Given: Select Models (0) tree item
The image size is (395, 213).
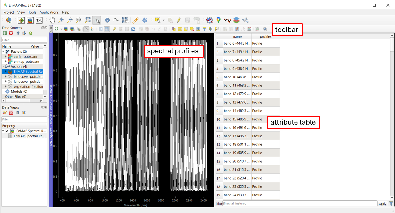Looking at the screenshot, I should tap(19, 92).
